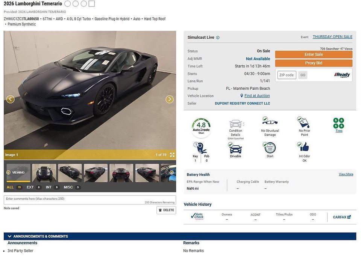
Task: Open THURSDAY OPEN SALE event link
Action: coord(332,37)
